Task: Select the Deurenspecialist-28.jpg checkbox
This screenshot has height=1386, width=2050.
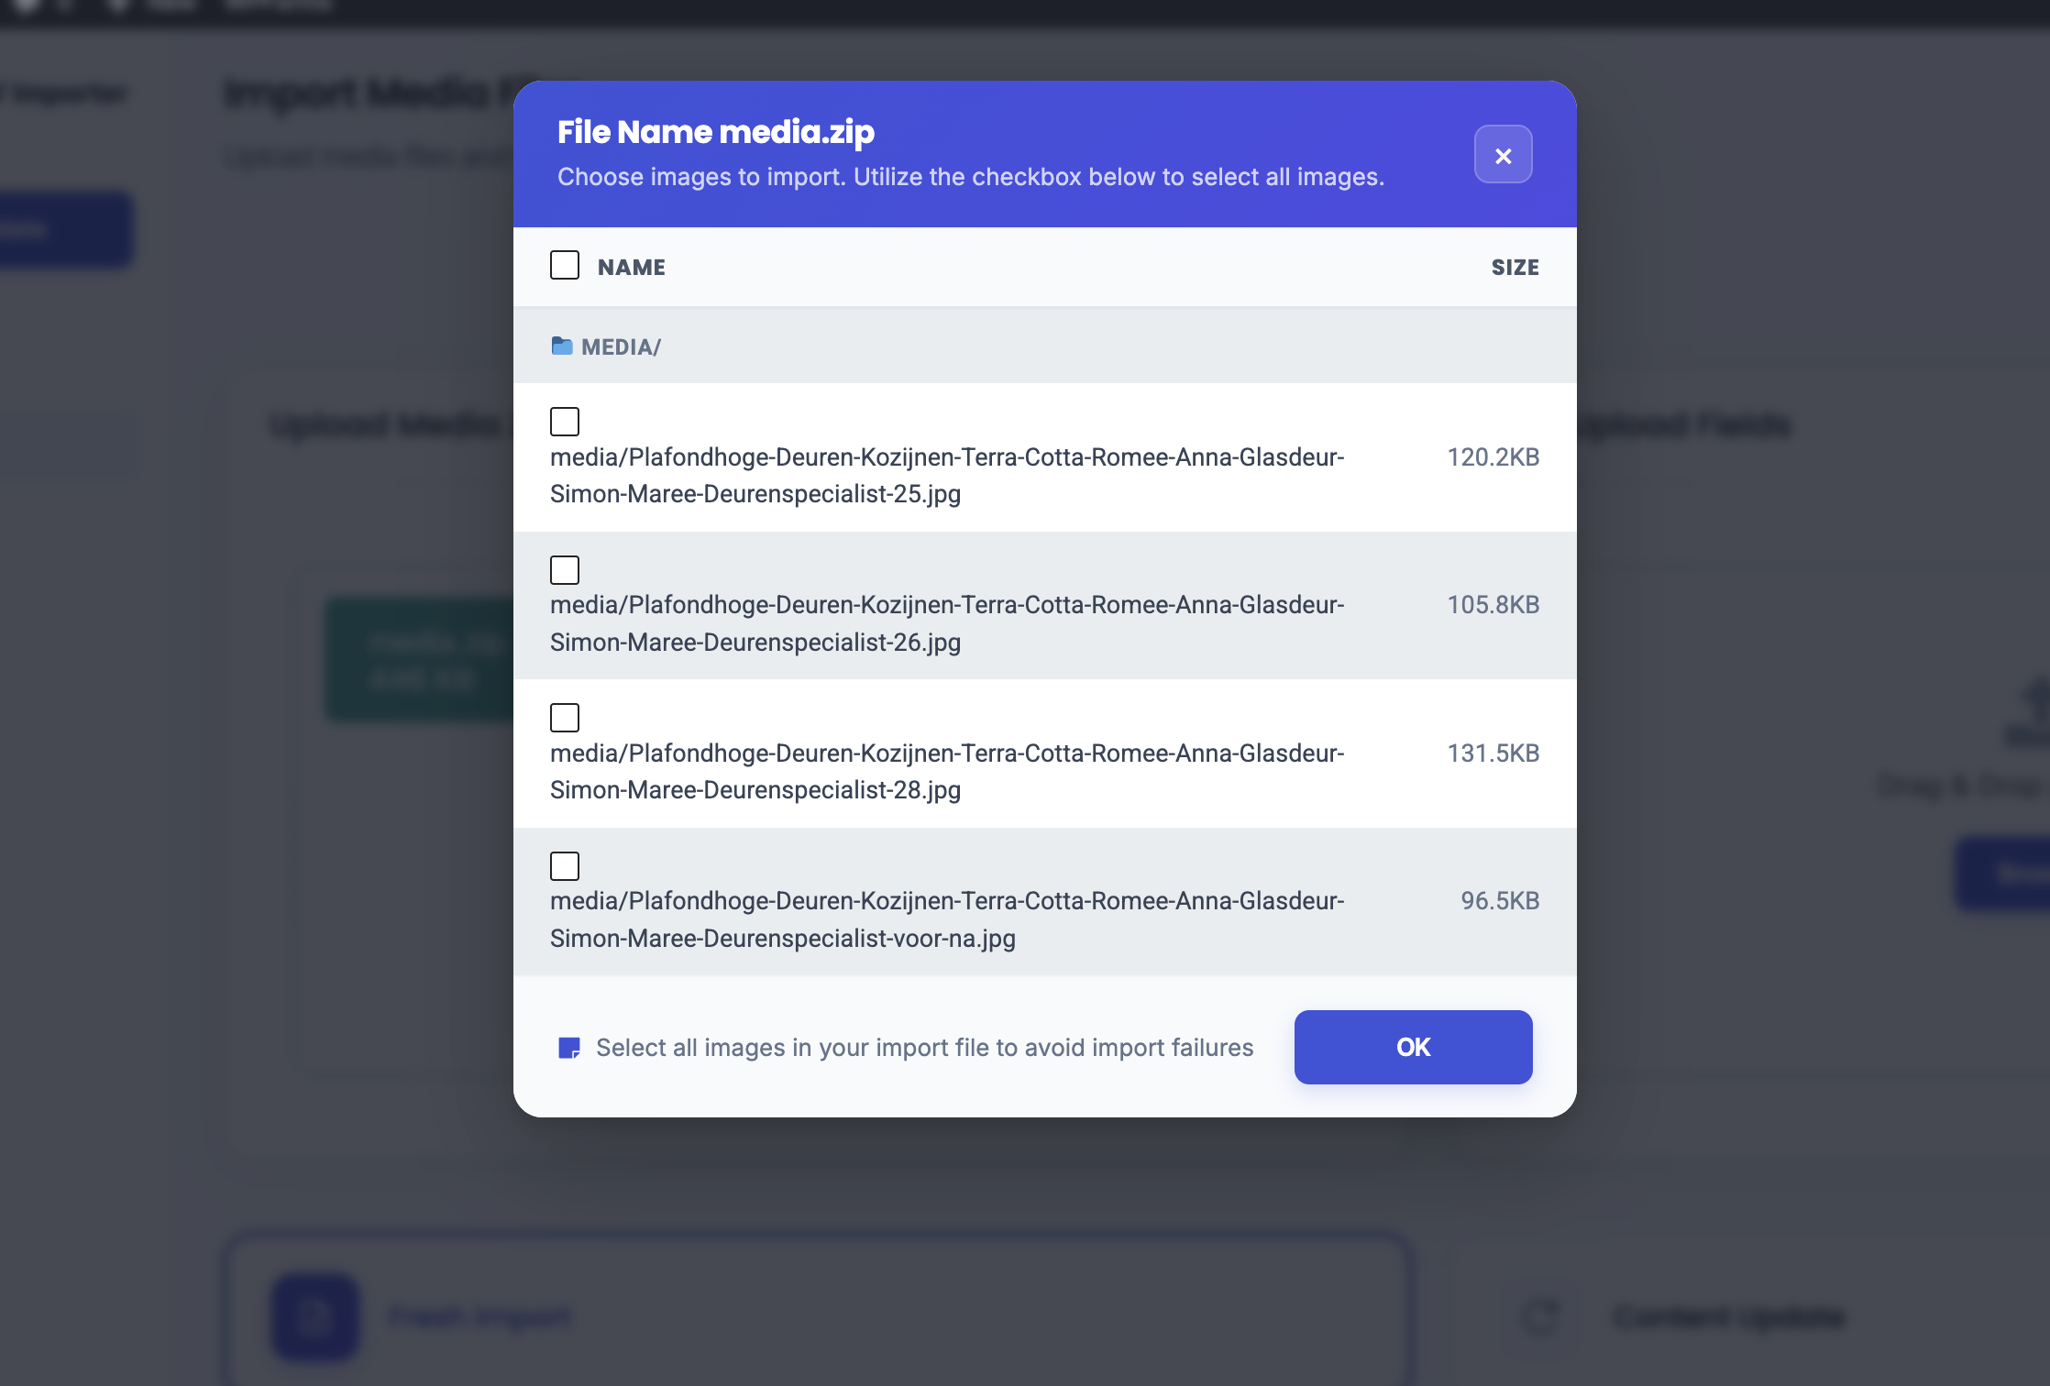Action: coord(565,718)
